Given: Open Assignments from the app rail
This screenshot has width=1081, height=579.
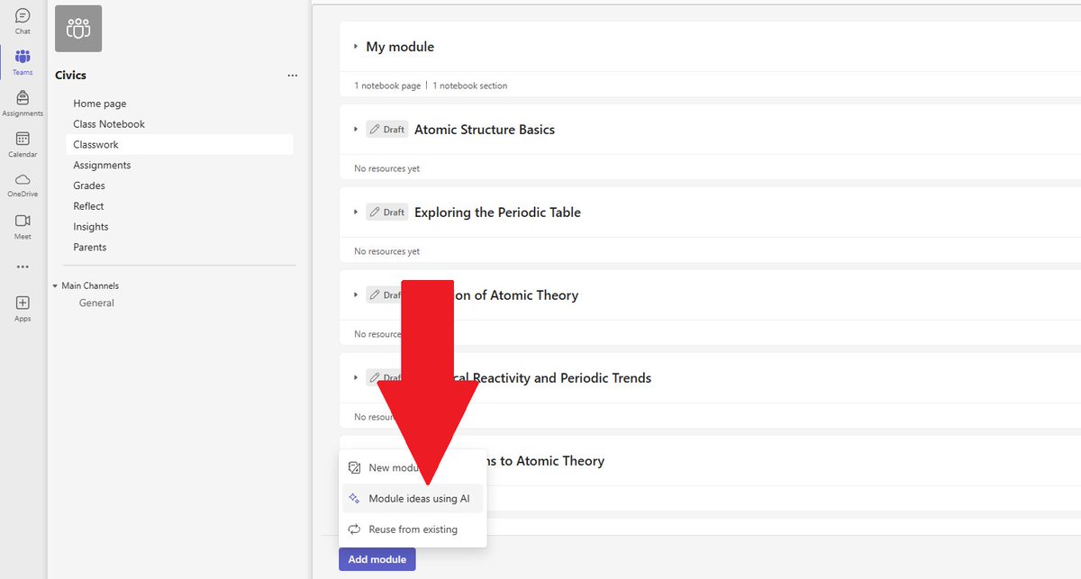Looking at the screenshot, I should (22, 96).
